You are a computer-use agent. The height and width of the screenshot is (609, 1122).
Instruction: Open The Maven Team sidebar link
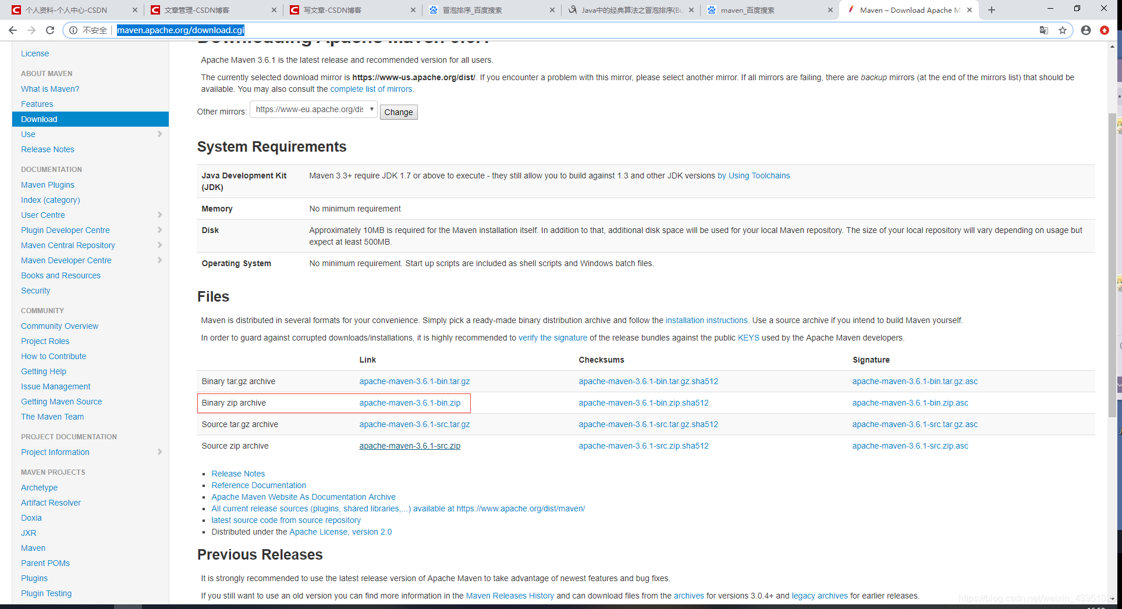point(52,417)
